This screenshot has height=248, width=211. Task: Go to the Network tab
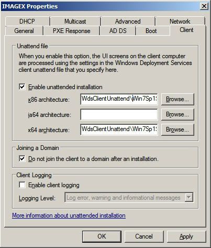tap(180, 21)
